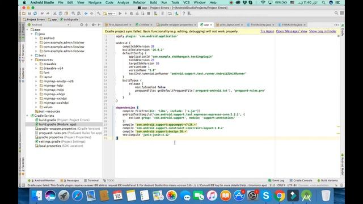Switch to the FirstActivity.java tab

click(x=261, y=25)
